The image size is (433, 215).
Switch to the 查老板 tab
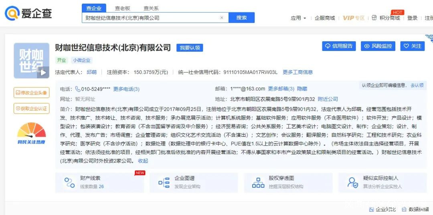coord(122,8)
